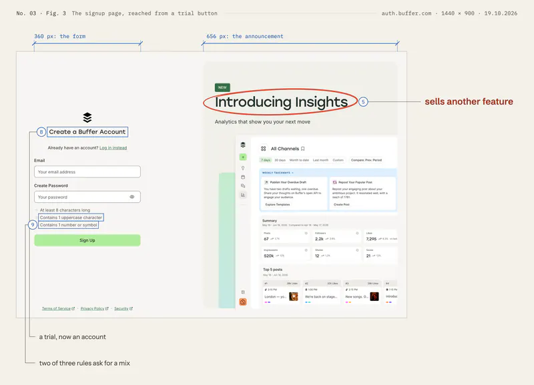This screenshot has height=385, width=534.
Task: Click the Contains 1 uppercase character rule
Action: pyautogui.click(x=71, y=218)
